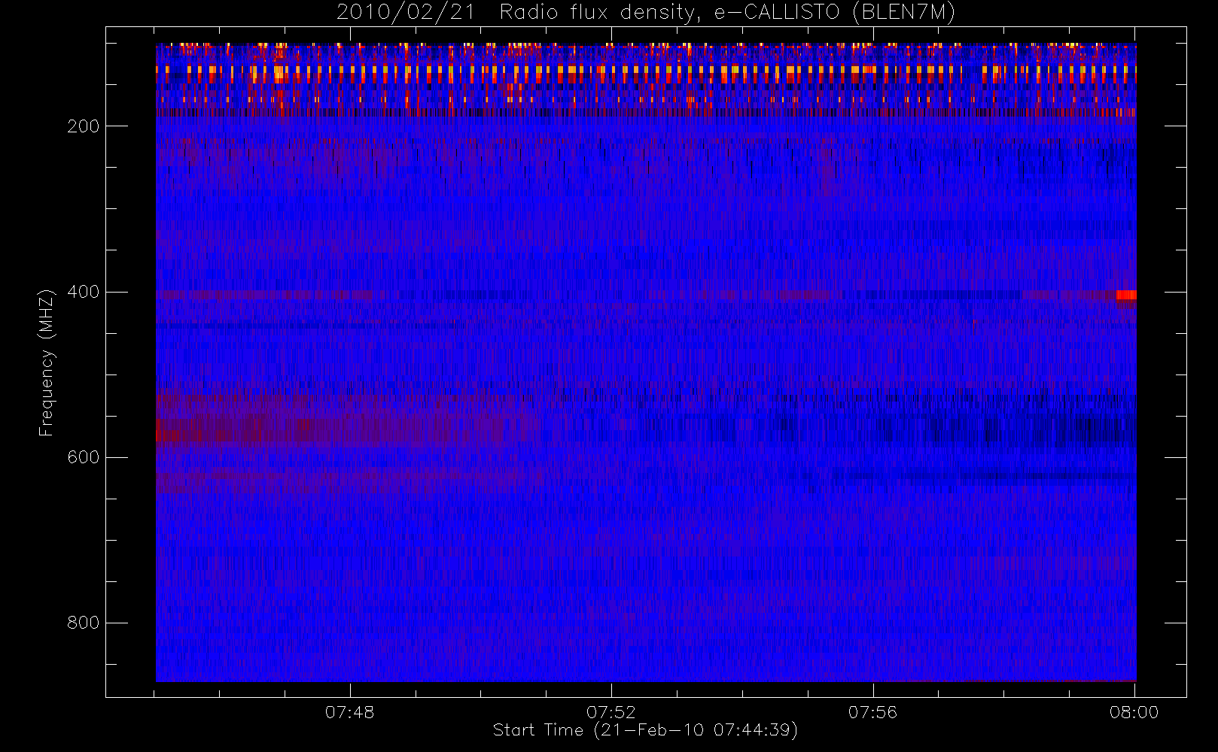Click the 07:52 time tick label

611,712
